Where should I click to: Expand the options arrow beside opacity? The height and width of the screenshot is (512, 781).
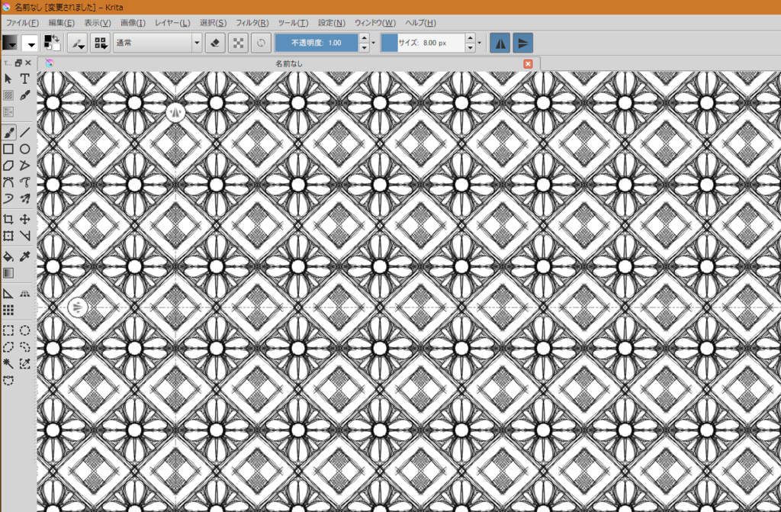[x=374, y=43]
